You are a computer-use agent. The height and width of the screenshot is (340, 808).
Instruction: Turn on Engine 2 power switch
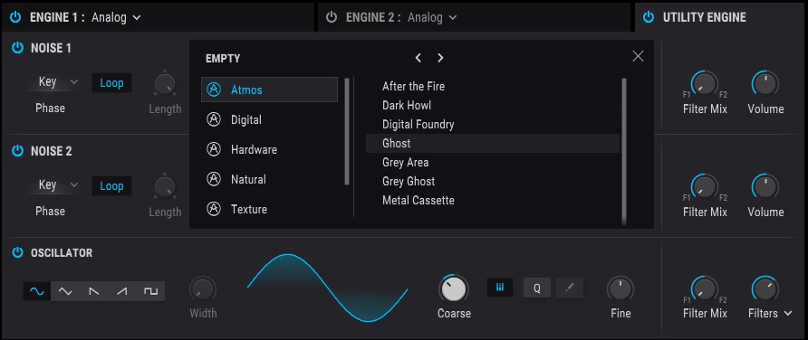pos(332,17)
